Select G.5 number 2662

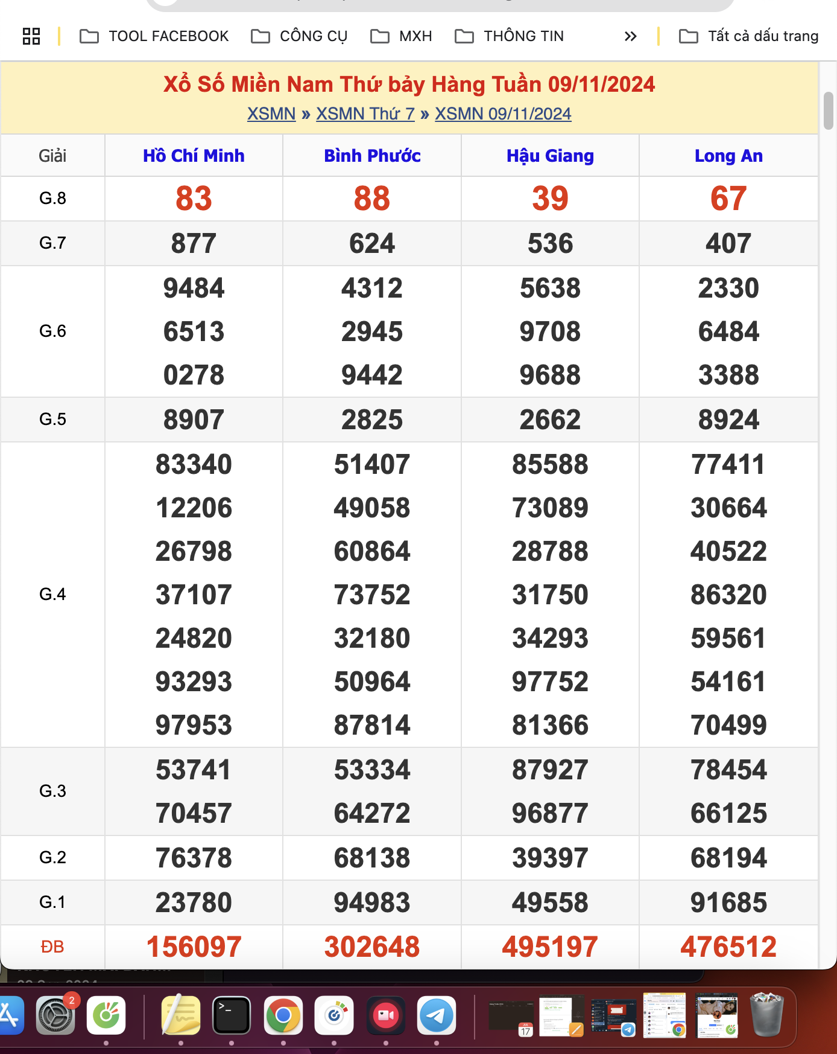[550, 420]
